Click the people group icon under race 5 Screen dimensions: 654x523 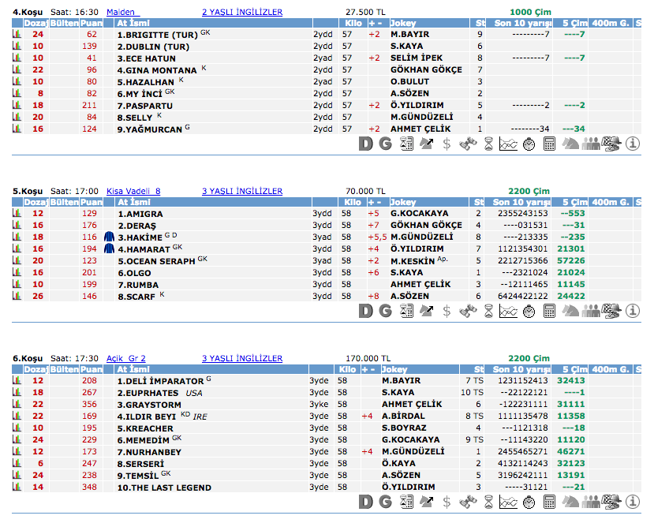pos(591,311)
